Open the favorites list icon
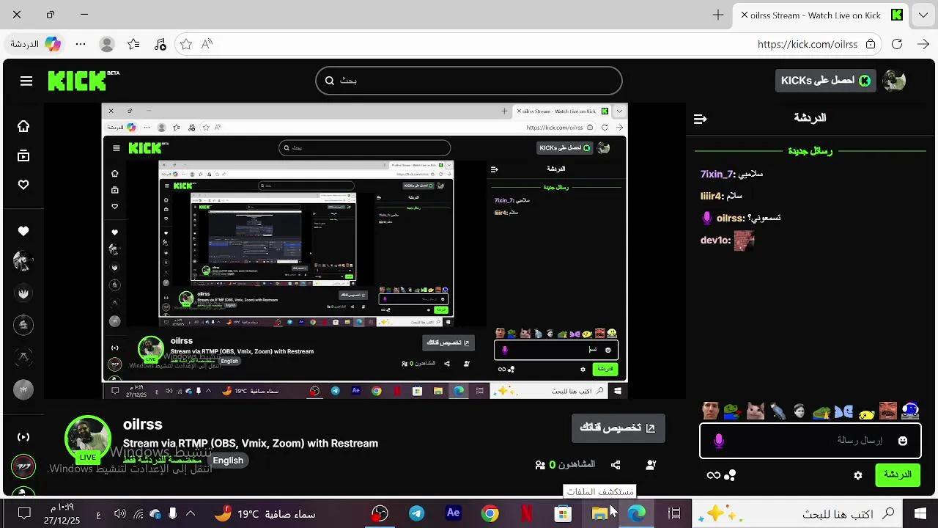The height and width of the screenshot is (528, 938). click(133, 44)
